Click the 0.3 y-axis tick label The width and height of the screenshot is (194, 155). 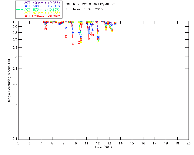[15, 83]
